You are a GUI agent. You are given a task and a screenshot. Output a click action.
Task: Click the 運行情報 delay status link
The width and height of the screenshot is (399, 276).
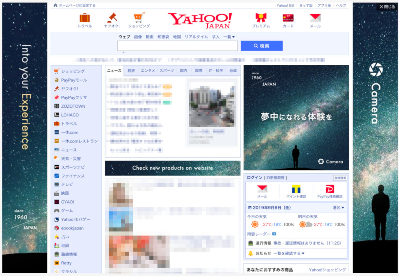click(306, 243)
